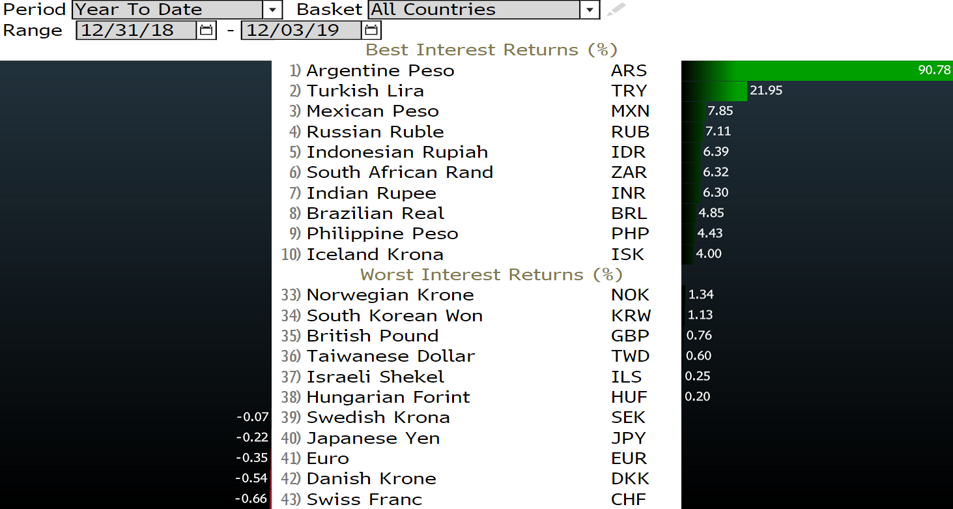Open the end date calendar icon
953x509 pixels.
pyautogui.click(x=371, y=30)
